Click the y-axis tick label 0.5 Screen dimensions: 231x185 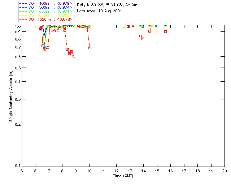(x=18, y=68)
